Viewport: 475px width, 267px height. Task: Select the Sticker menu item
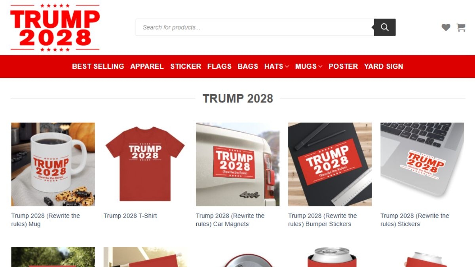pos(186,66)
